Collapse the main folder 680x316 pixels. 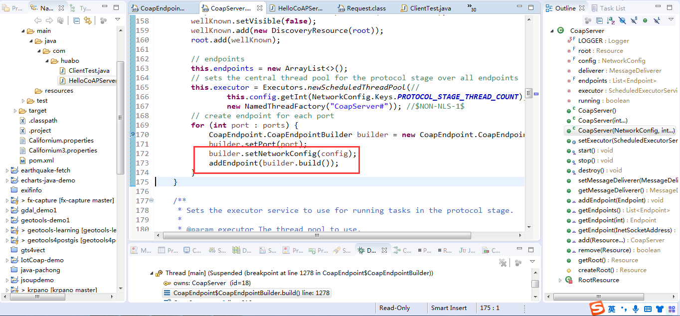tap(23, 31)
